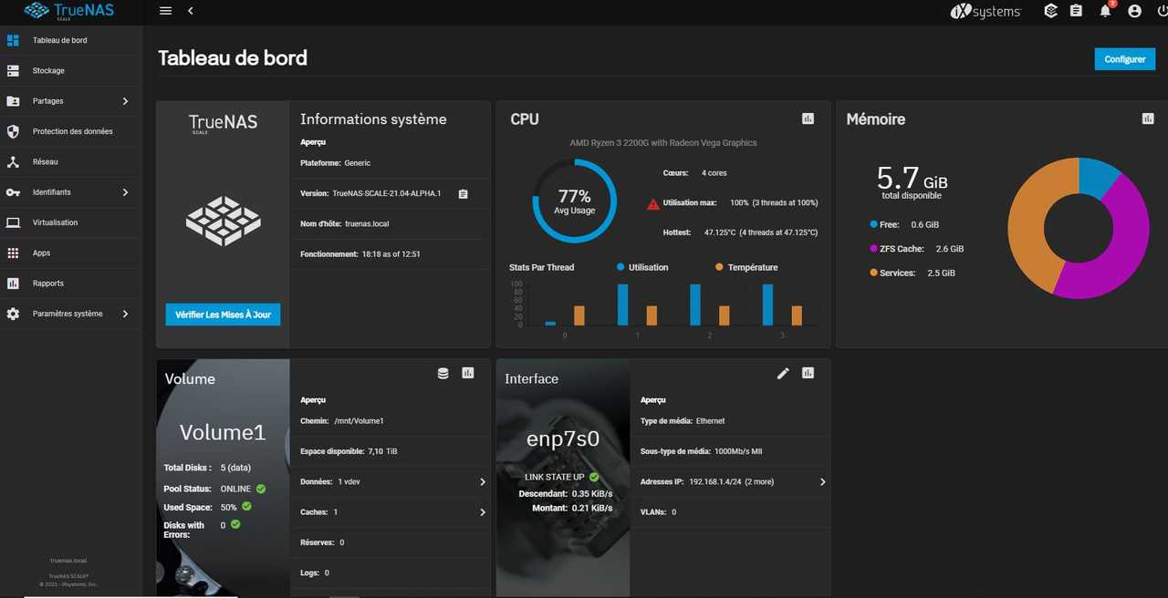The width and height of the screenshot is (1168, 598).
Task: Edit Interface with the pencil icon
Action: (x=783, y=373)
